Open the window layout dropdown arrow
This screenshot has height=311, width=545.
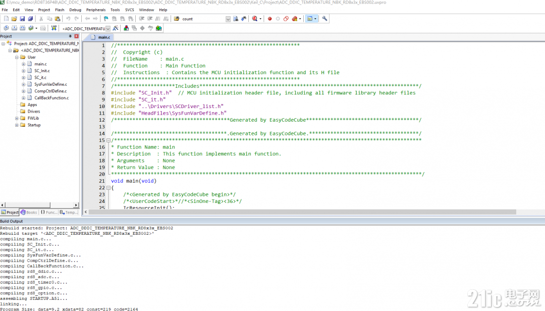[x=315, y=19]
